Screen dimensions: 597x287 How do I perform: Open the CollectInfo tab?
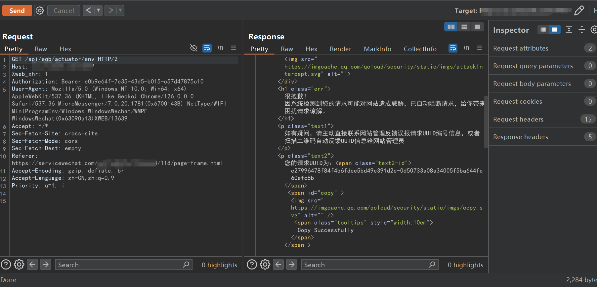coord(420,49)
